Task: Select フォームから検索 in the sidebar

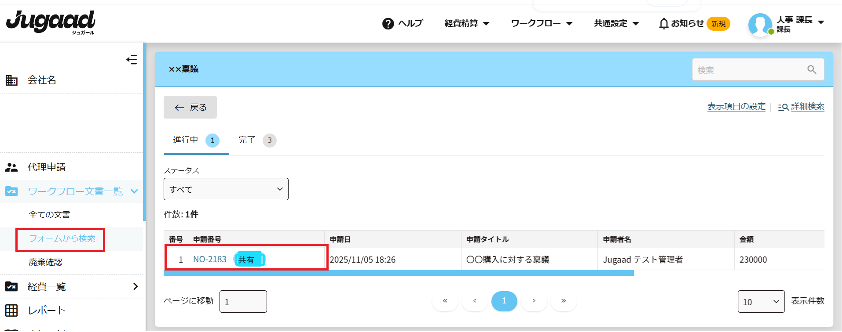Action: [x=62, y=238]
